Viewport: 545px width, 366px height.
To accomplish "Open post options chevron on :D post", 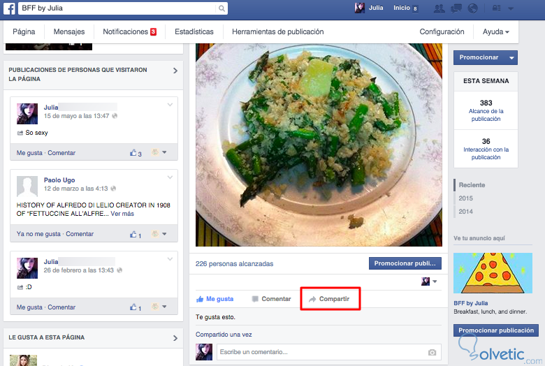I will [170, 259].
